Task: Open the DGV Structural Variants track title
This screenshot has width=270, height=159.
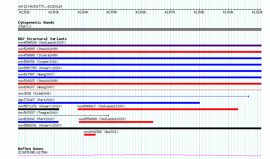Action: pos(42,39)
